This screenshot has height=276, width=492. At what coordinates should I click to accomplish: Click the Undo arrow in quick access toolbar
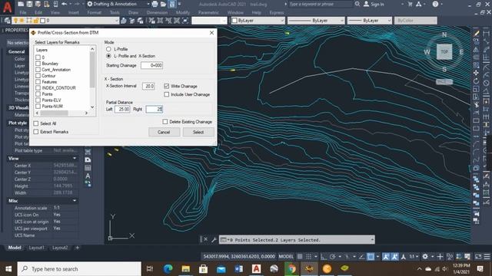click(x=65, y=4)
